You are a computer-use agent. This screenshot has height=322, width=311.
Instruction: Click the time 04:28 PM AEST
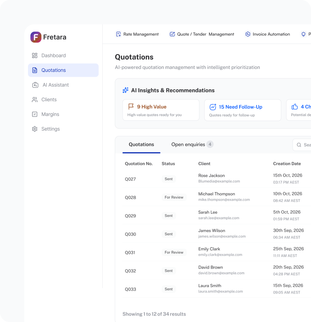coord(286,274)
